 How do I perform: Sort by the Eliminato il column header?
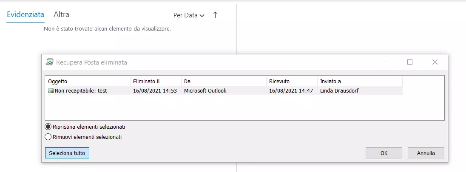[x=156, y=81]
